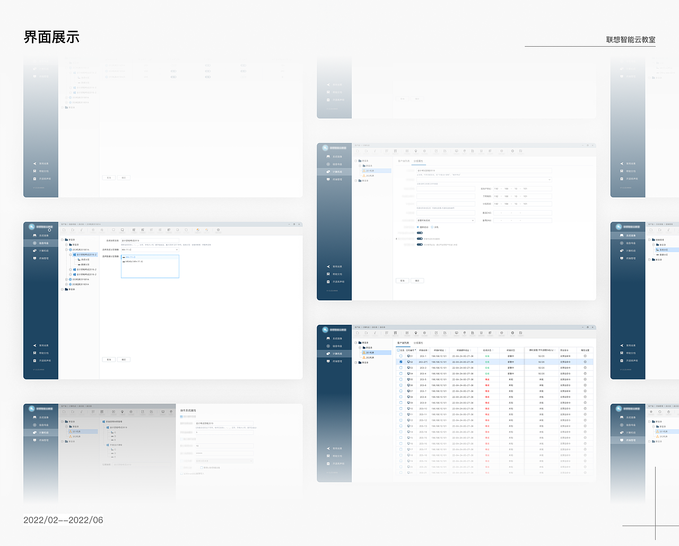Open 帮助文档 in the Win 11-C window sidebar
Screen dimensions: 679x546
(x=41, y=353)
